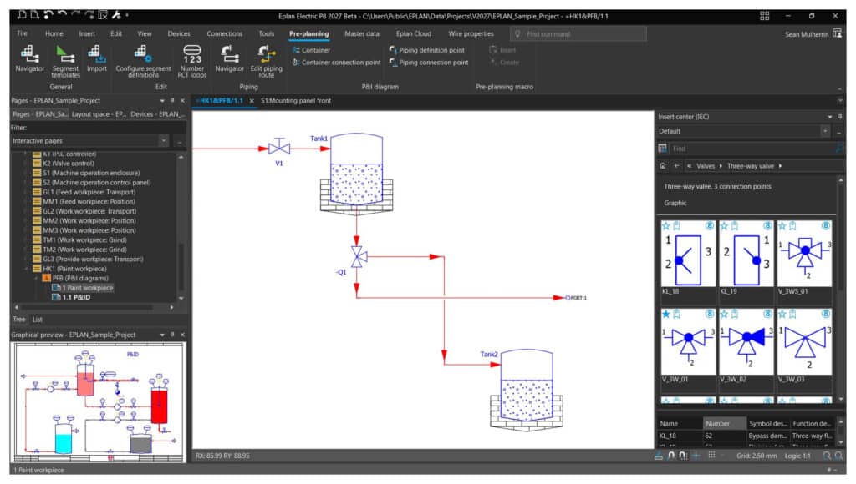Collapse the HK1 (Paint workpiece) node

tap(26, 269)
